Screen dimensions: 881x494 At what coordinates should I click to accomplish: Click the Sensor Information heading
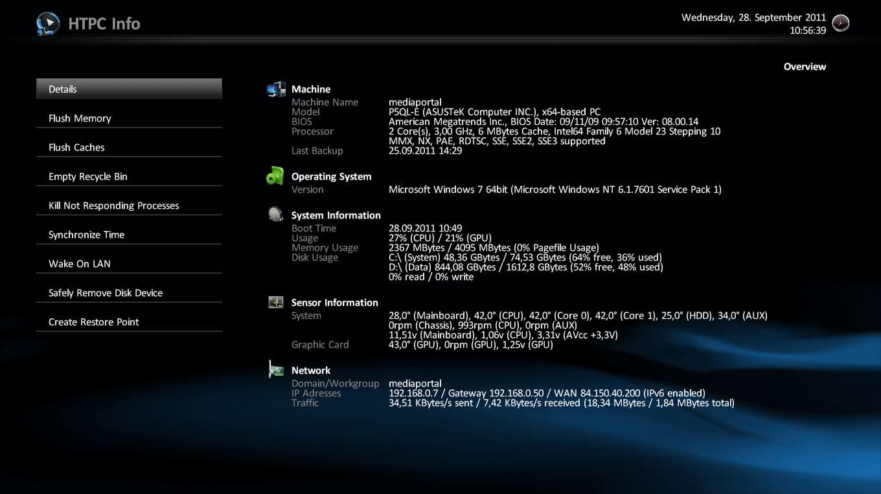point(335,303)
